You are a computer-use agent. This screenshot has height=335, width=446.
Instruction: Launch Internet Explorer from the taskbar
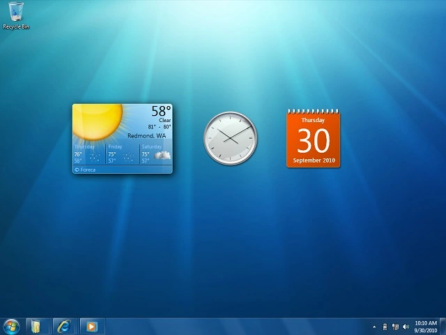(63, 326)
